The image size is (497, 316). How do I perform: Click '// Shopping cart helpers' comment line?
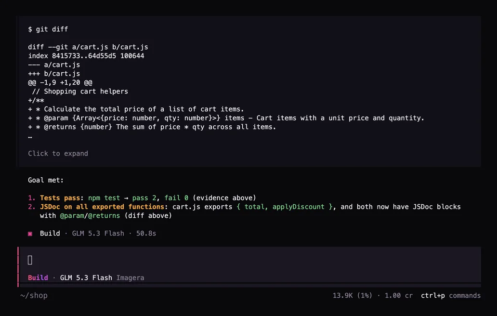click(80, 91)
